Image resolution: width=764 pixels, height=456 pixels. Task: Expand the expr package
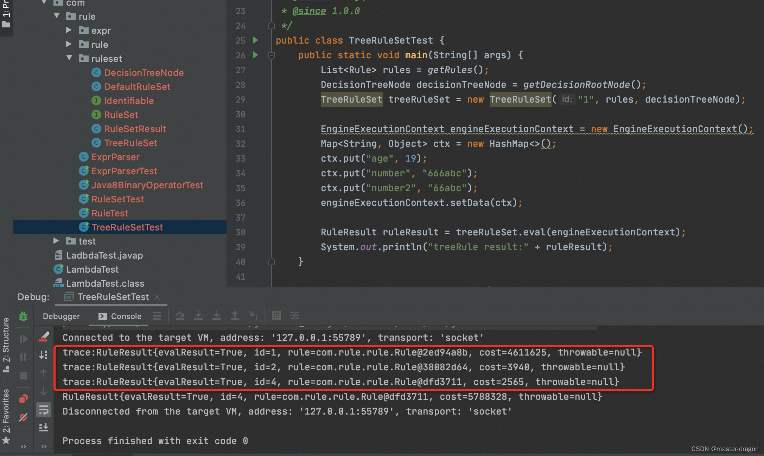[x=69, y=30]
